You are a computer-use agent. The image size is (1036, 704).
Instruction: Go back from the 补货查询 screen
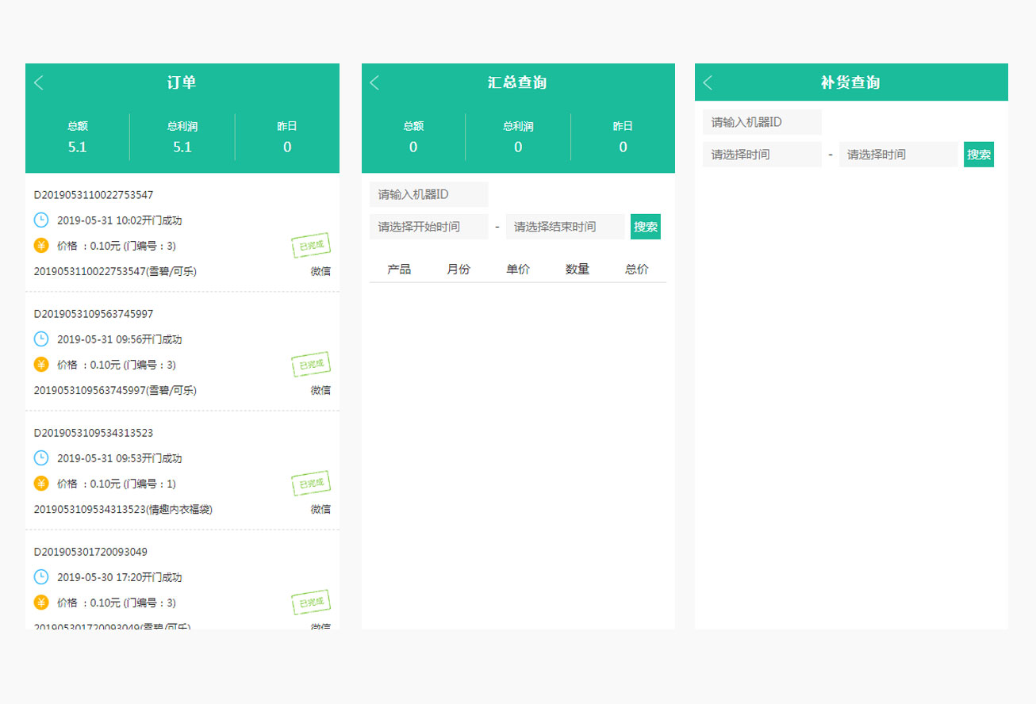point(708,82)
